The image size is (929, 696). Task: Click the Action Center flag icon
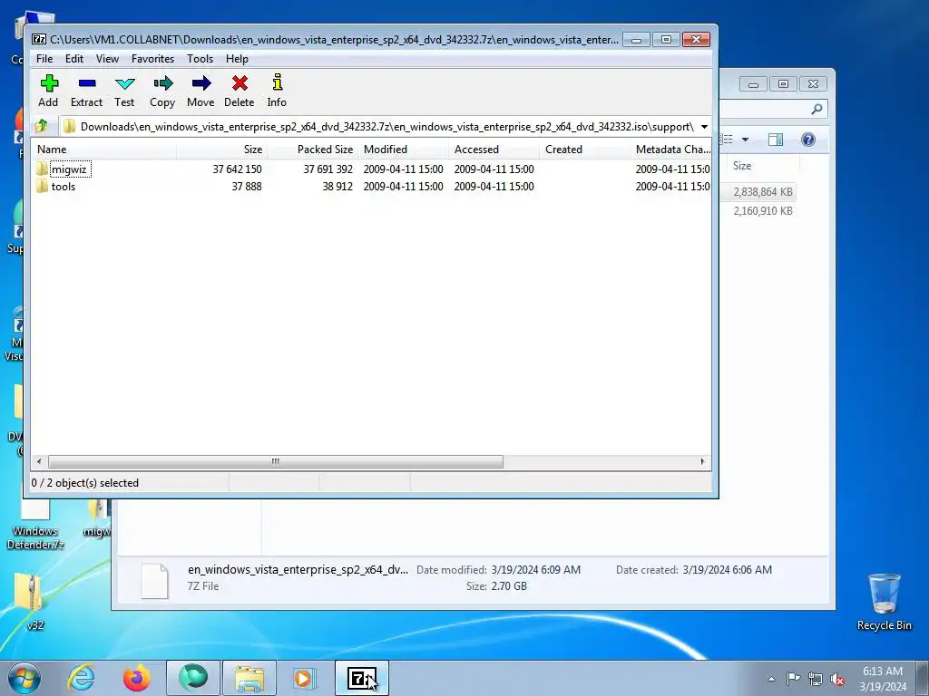point(793,679)
